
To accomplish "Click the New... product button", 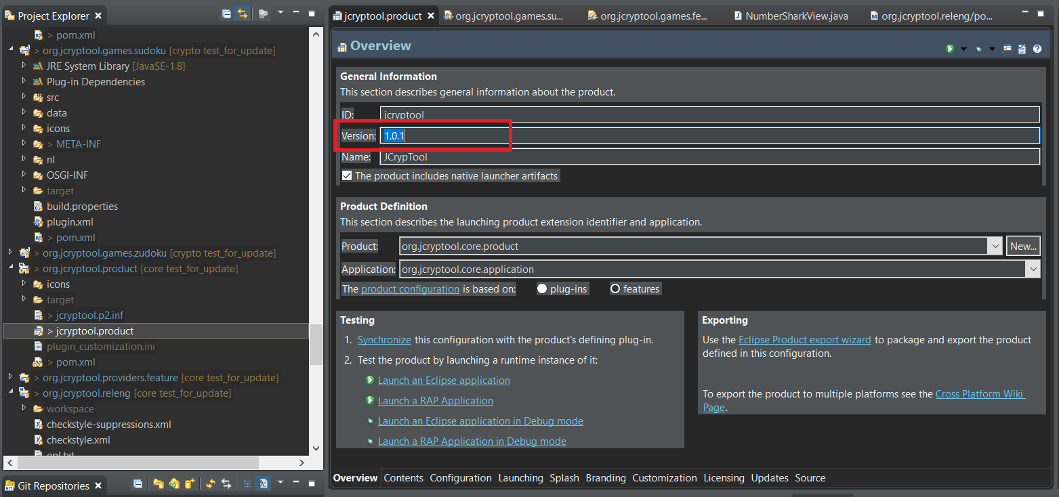I will 1022,246.
